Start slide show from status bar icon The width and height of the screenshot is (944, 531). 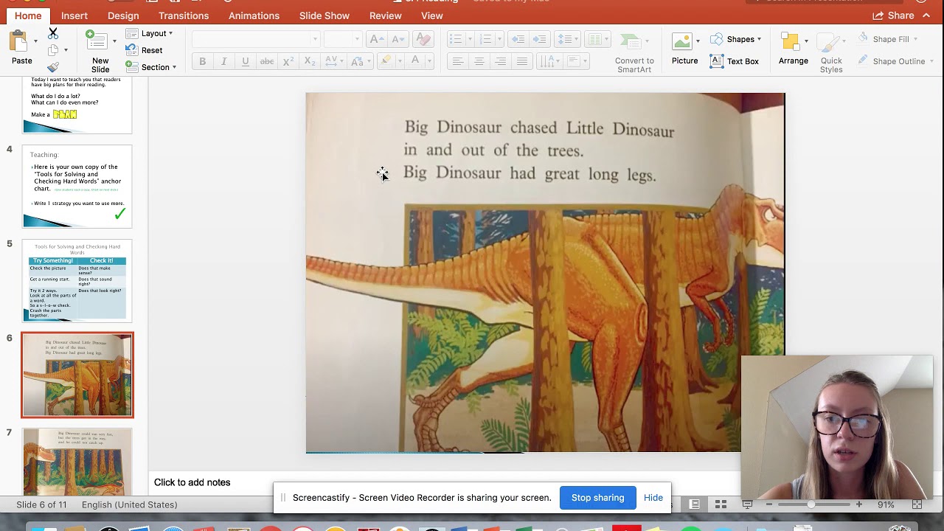[747, 504]
